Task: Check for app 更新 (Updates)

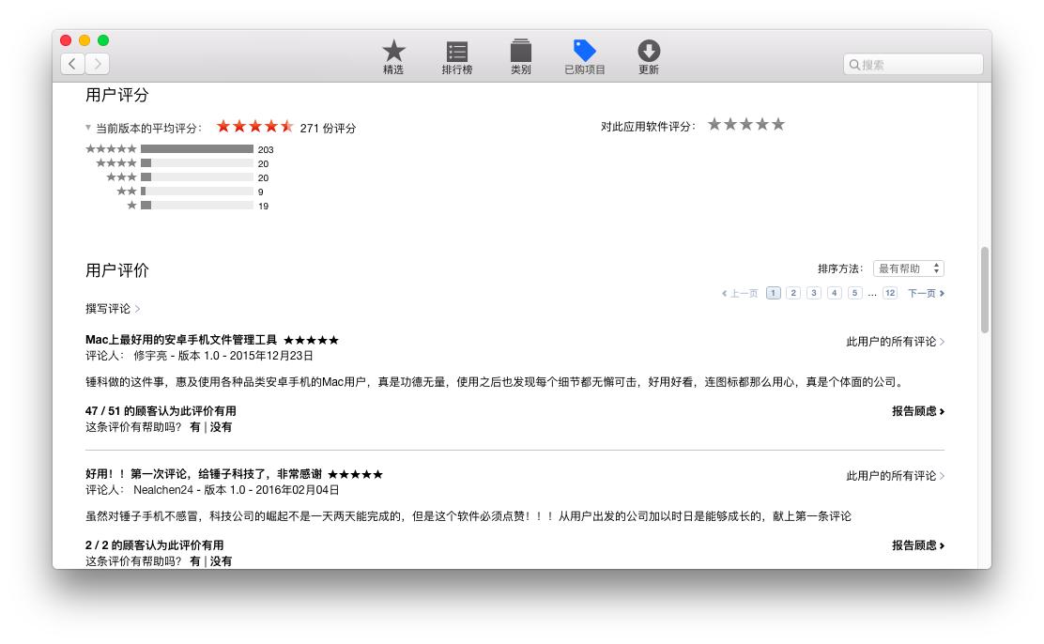Action: click(x=649, y=56)
